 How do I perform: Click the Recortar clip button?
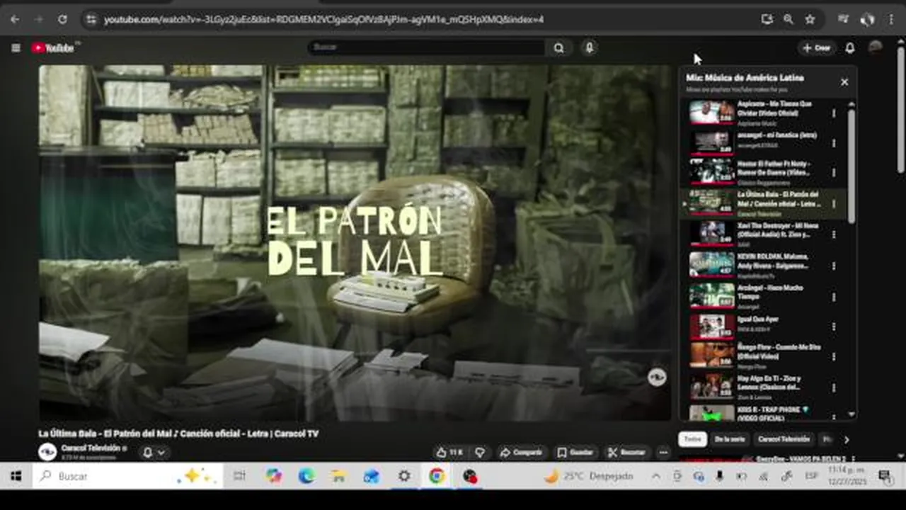tap(627, 453)
